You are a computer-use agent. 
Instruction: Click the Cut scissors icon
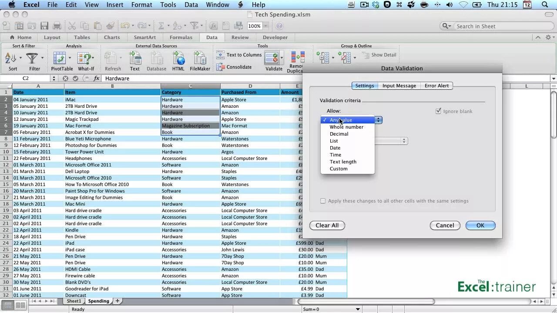coord(72,26)
